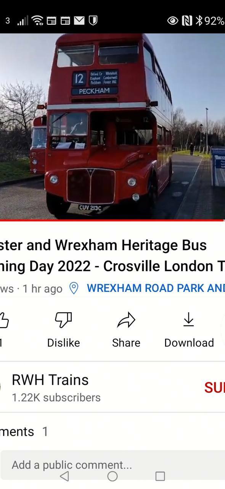
Task: Tap the Like thumbs-up icon
Action: (3, 320)
